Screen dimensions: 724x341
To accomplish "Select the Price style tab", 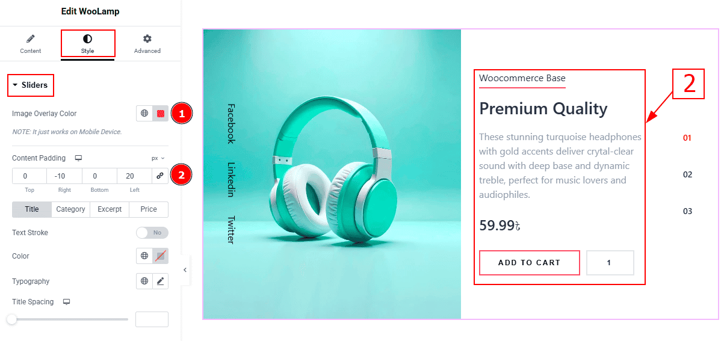I will (149, 209).
